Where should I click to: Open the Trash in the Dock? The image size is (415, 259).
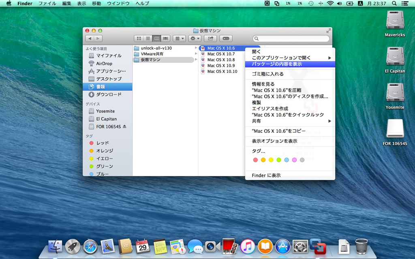tap(361, 246)
